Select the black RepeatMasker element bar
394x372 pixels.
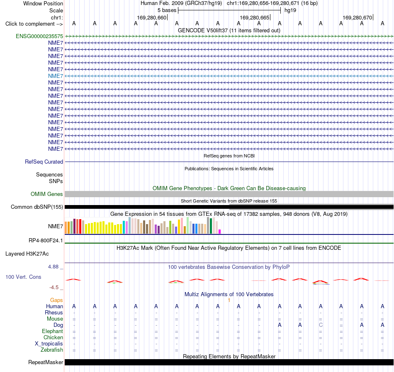coord(229,362)
